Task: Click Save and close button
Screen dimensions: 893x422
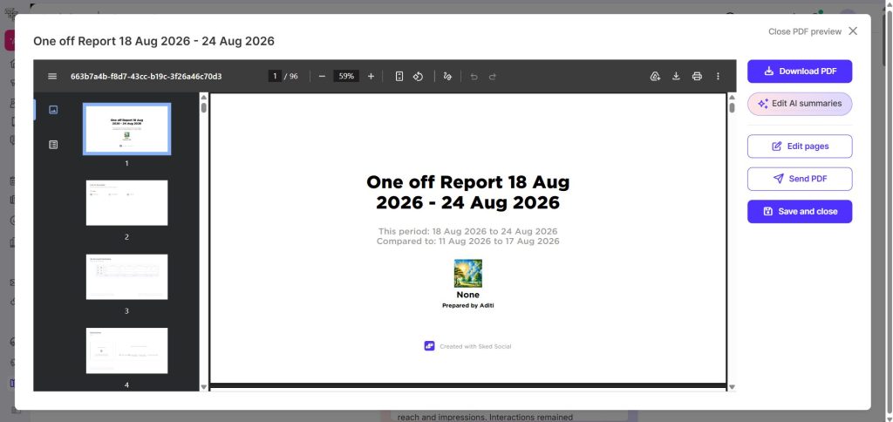Action: [x=800, y=211]
